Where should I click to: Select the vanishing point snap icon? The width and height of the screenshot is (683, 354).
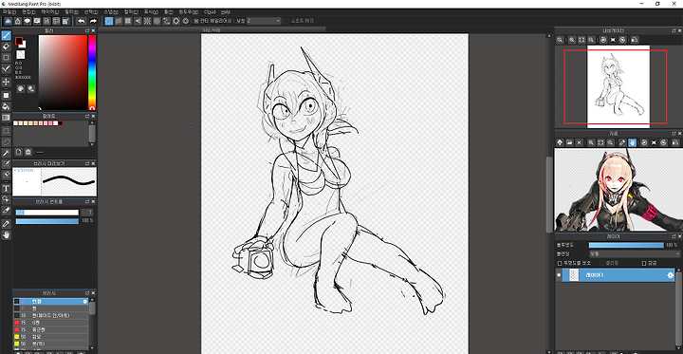138,21
